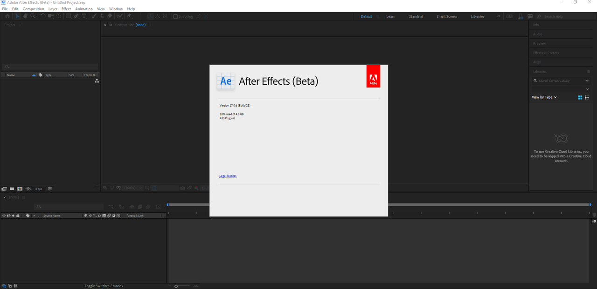597x289 pixels.
Task: Adjust the timeline zoom slider at bottom
Action: 176,286
